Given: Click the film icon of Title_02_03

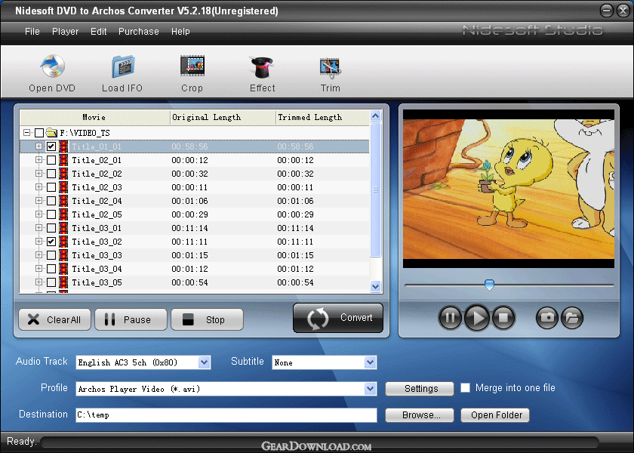Looking at the screenshot, I should pos(63,187).
